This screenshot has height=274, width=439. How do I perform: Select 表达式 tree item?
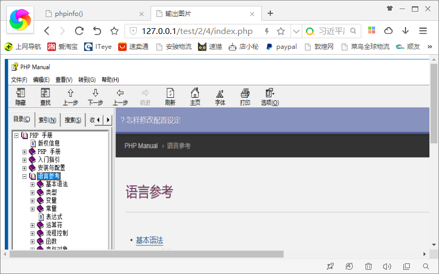click(51, 217)
